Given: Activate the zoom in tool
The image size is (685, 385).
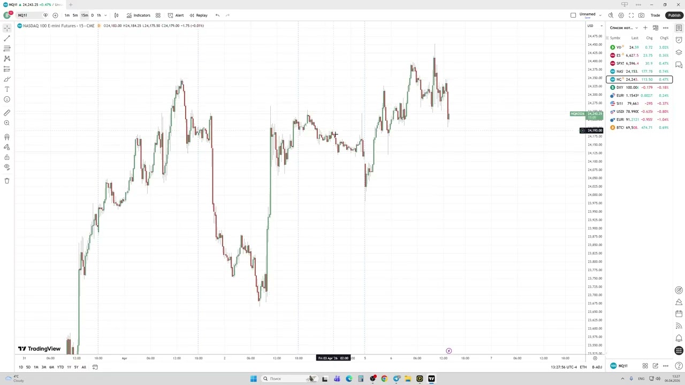Looking at the screenshot, I should click(7, 123).
